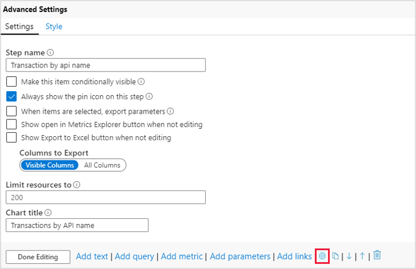Enable Make this item conditionally visible
Screen dimensions: 416x269
(12, 82)
